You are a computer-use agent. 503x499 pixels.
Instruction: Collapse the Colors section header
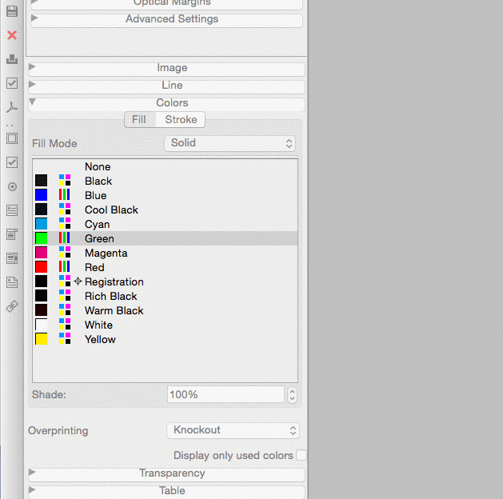click(172, 103)
